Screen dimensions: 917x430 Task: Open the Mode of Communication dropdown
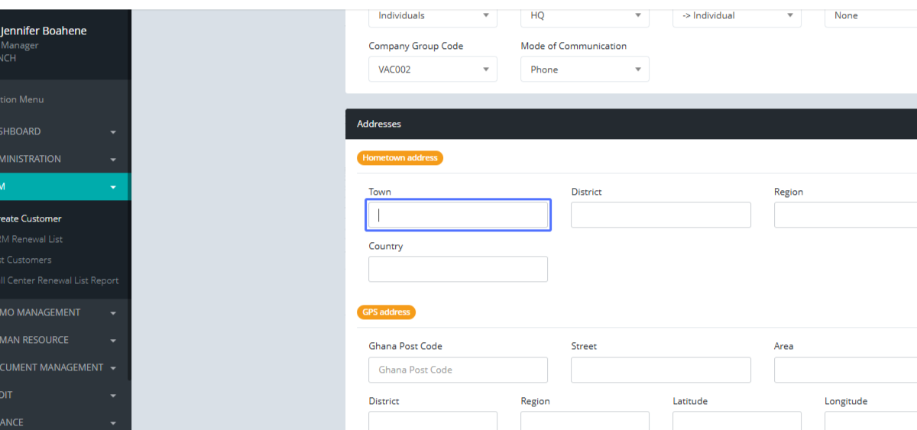coord(585,70)
